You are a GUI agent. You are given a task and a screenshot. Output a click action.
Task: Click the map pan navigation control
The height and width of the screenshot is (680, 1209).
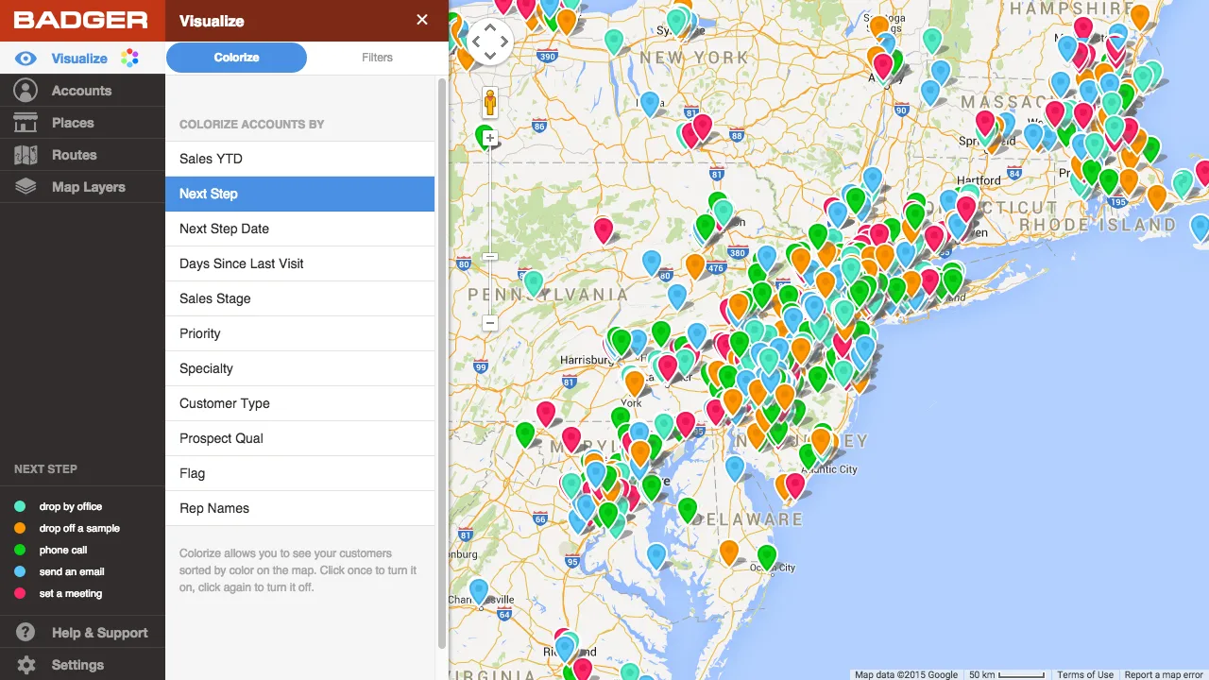[x=490, y=42]
